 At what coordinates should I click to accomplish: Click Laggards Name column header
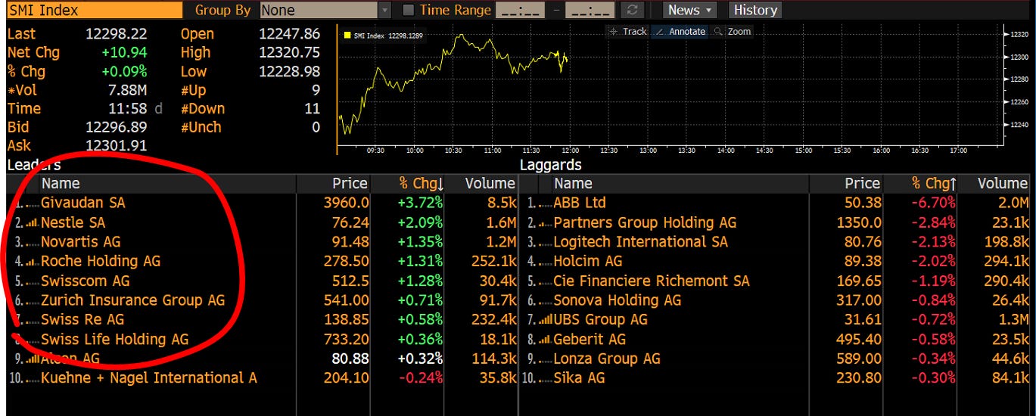pos(573,184)
